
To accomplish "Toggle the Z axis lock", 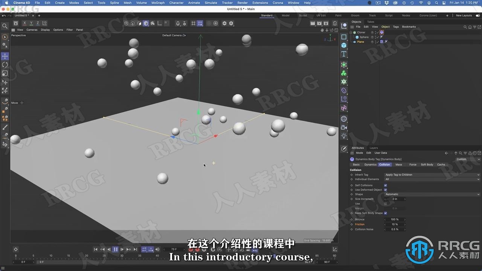I will click(38, 23).
